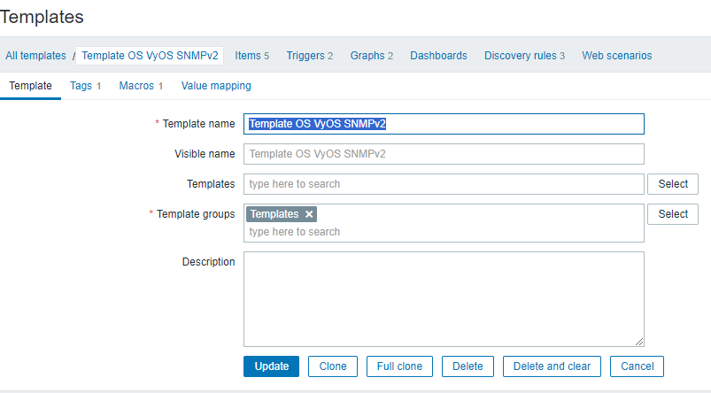Open Web scenarios link

click(616, 56)
